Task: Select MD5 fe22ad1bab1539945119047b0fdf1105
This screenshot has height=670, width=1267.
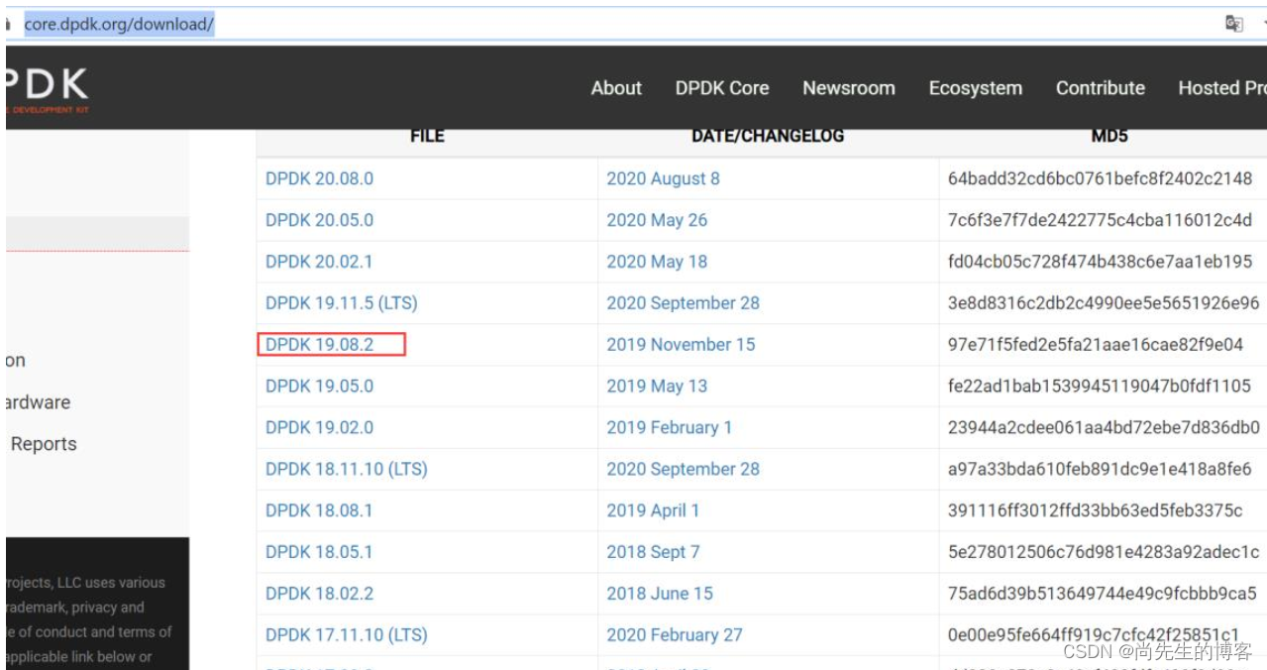Action: coord(1099,386)
